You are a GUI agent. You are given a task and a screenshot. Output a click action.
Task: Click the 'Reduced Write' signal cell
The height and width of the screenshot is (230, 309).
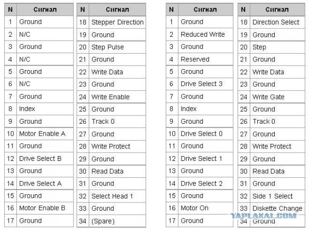[x=203, y=34]
